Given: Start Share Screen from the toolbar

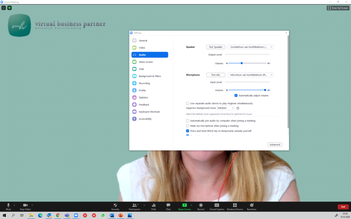Looking at the screenshot, I should 184,205.
